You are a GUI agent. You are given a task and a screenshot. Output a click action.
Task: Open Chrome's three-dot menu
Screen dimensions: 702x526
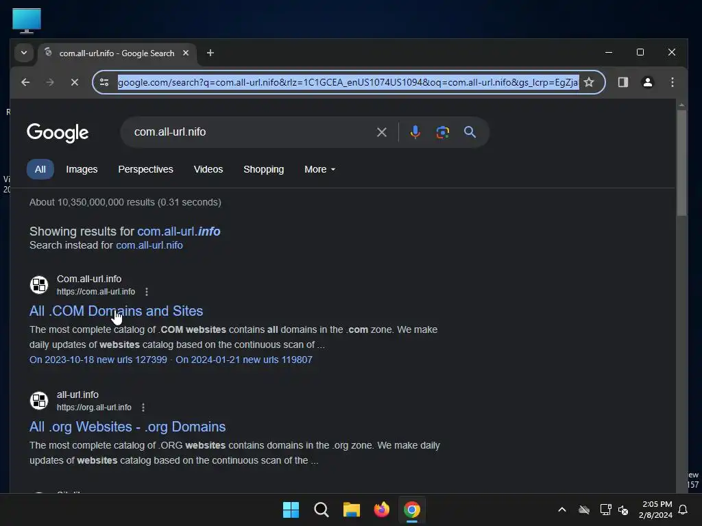[672, 82]
